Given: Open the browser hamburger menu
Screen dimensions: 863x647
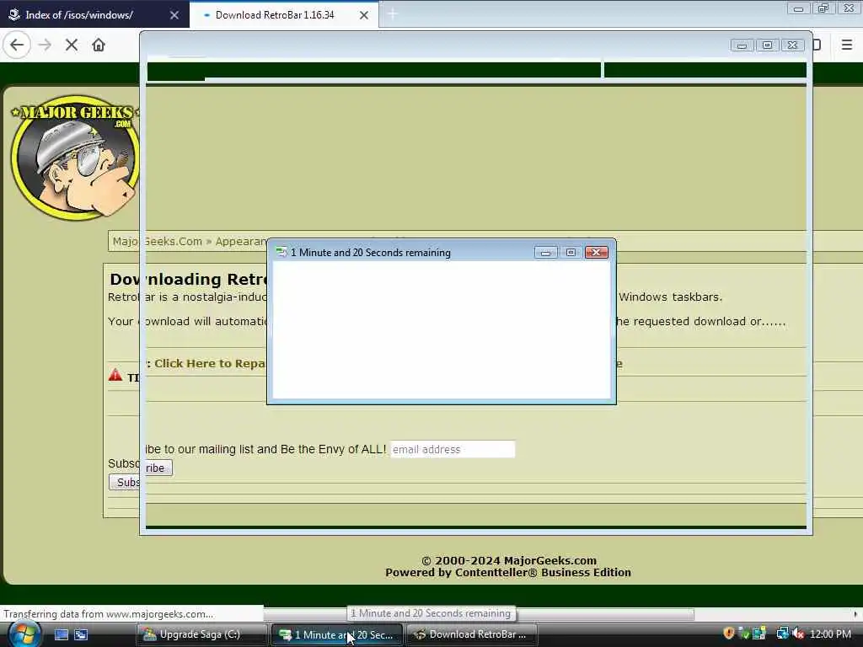Looking at the screenshot, I should 846,45.
